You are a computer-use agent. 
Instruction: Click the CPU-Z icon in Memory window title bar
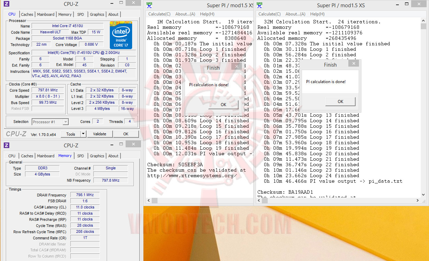[x=7, y=146]
